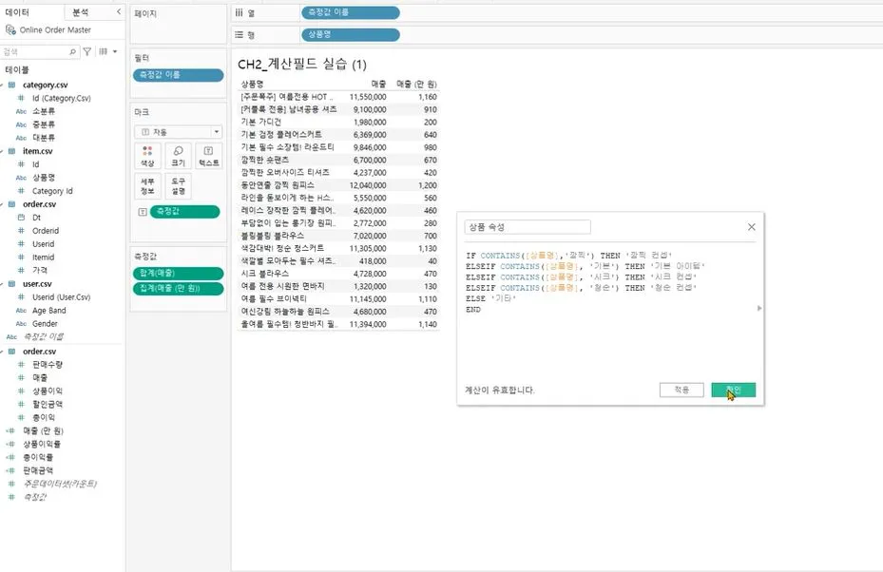
Task: Select the Itemid field
Action: 43,257
